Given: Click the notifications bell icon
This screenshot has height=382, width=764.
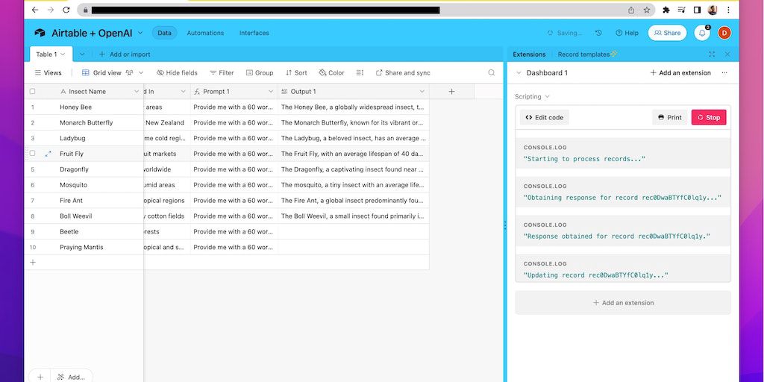Looking at the screenshot, I should (x=702, y=33).
